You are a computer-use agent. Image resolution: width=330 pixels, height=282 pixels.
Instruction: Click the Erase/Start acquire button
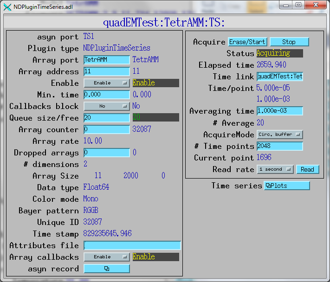click(x=247, y=42)
